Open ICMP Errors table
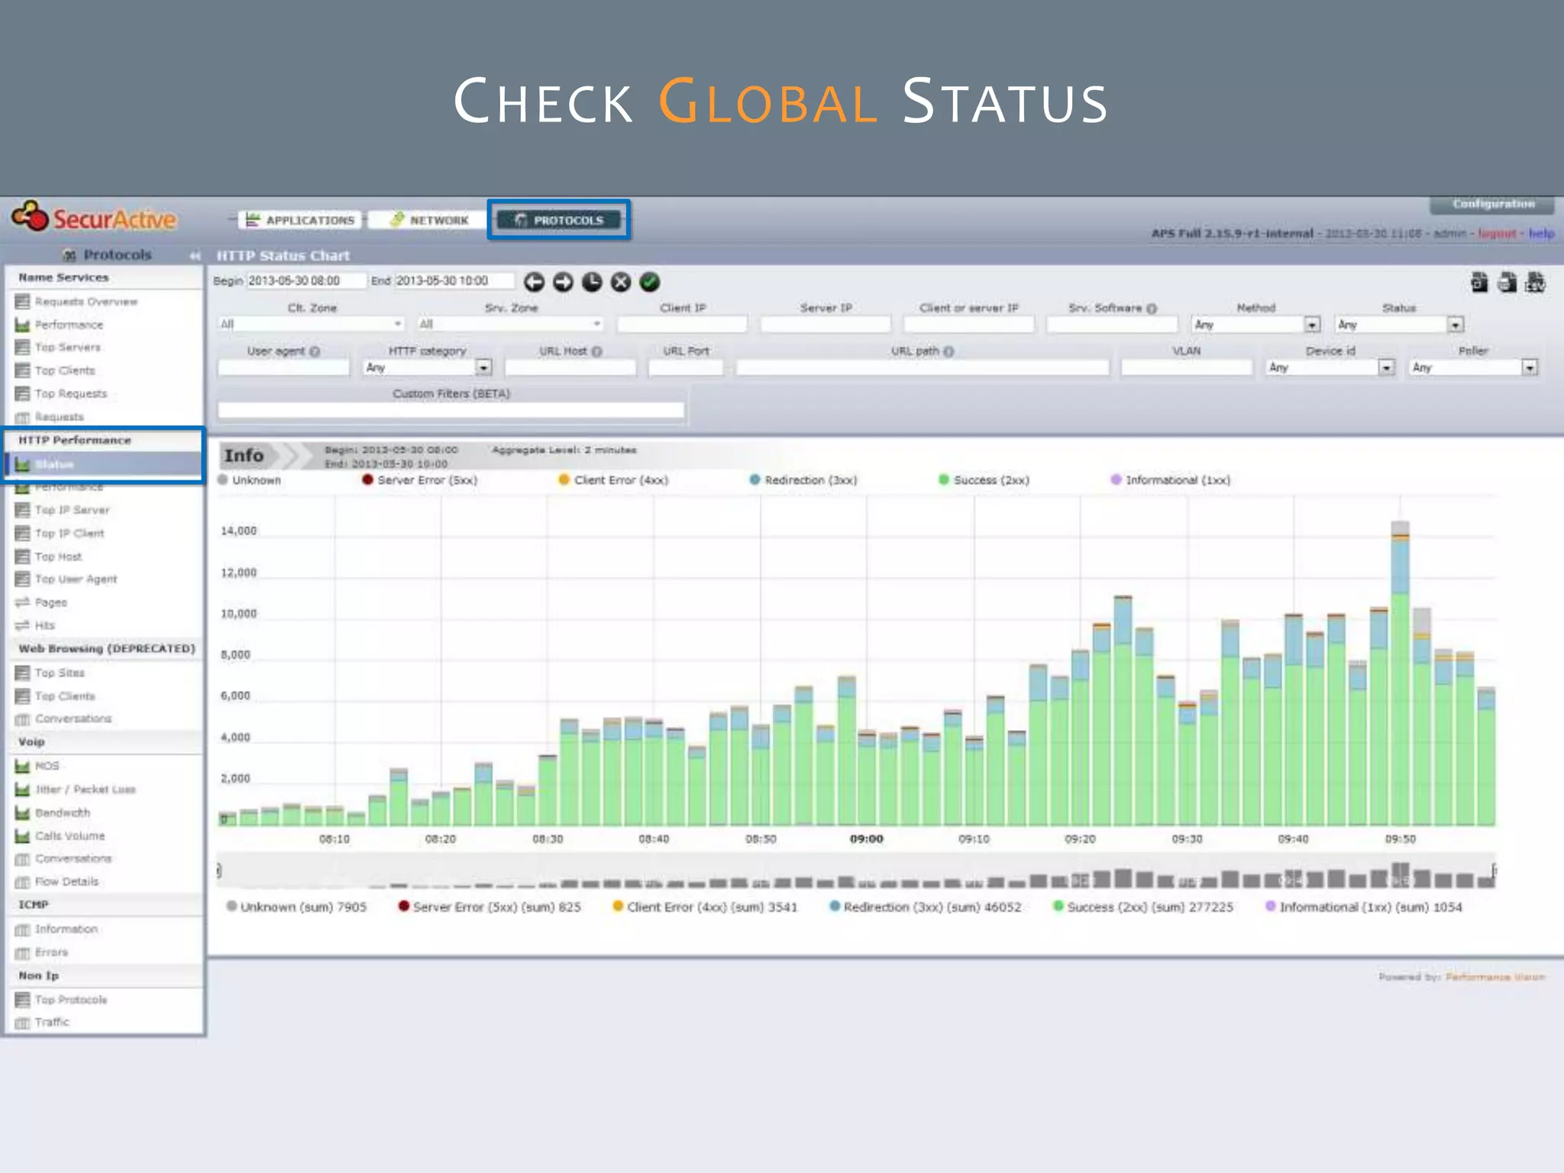The height and width of the screenshot is (1173, 1564). click(51, 952)
